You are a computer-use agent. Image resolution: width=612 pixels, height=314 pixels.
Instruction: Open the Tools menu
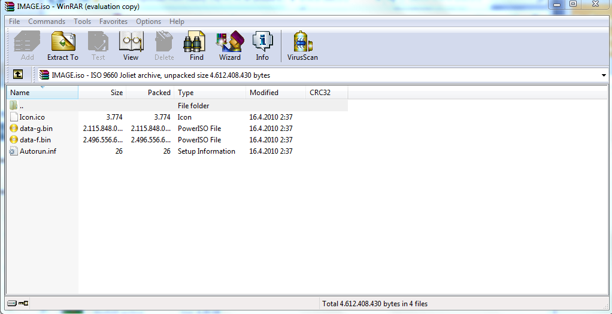click(x=83, y=22)
